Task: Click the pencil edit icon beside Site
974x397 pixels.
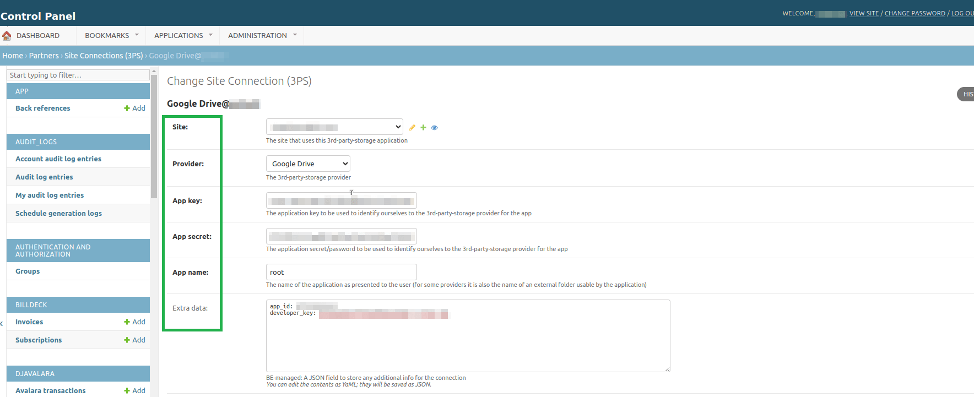Action: tap(412, 127)
